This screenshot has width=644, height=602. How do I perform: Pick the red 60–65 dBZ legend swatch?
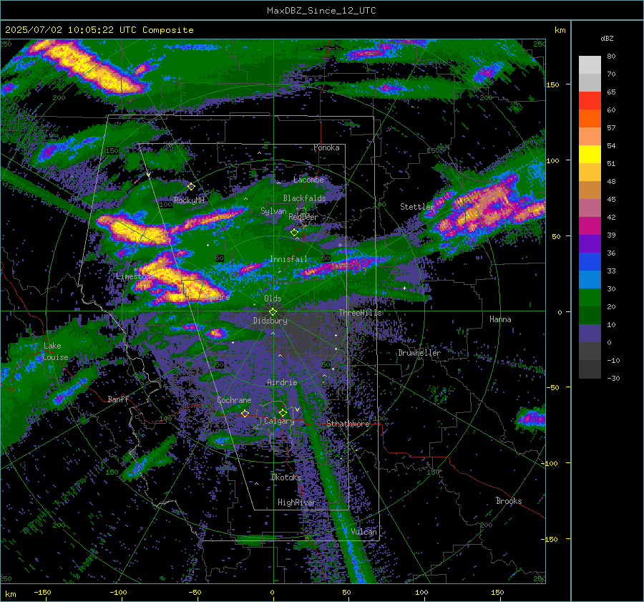(590, 101)
